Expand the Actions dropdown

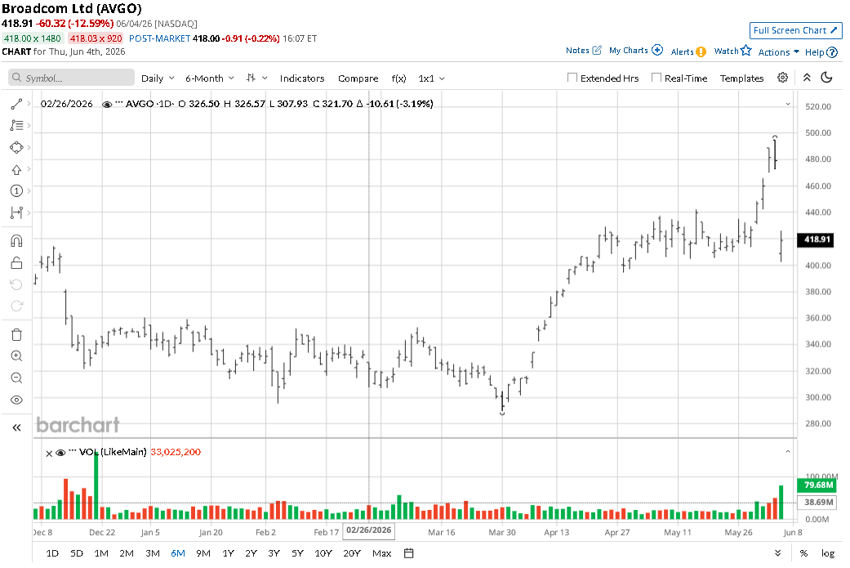tap(778, 52)
